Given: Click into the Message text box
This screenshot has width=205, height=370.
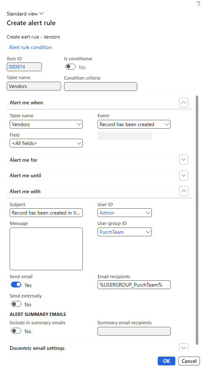Looking at the screenshot, I should [46, 249].
